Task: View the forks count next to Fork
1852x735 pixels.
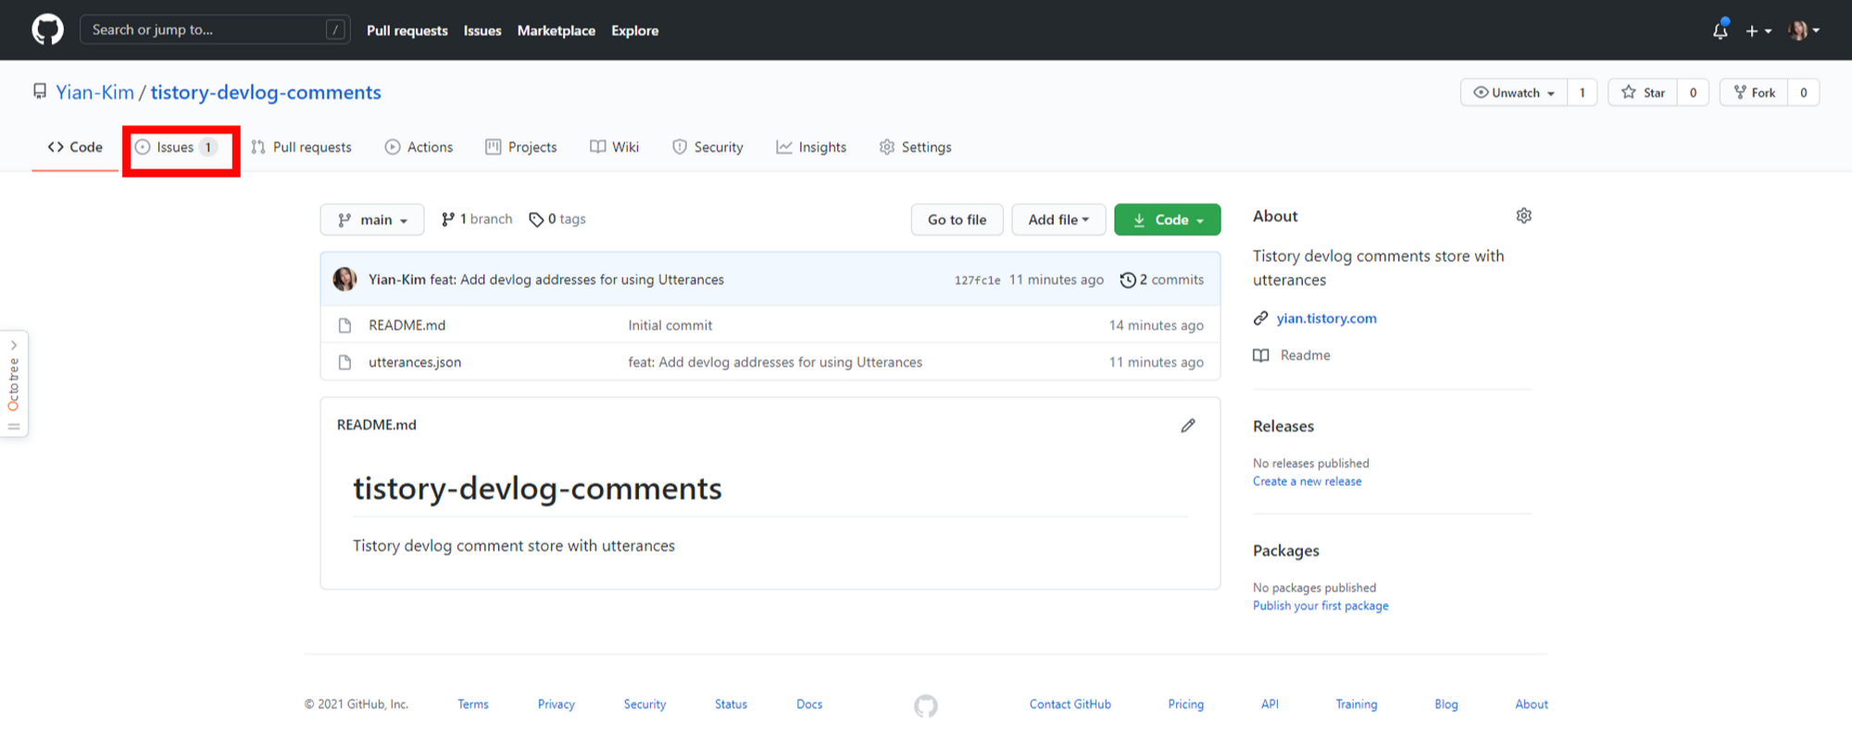Action: (1803, 93)
